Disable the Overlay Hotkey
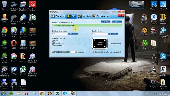170x96 pixels. tap(113, 34)
